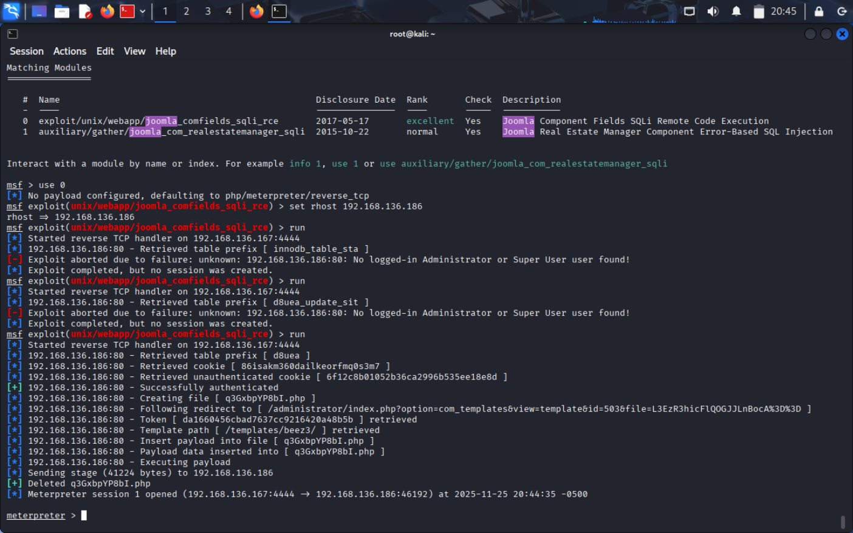The height and width of the screenshot is (533, 853).
Task: Click unauthenticated cookie '6f12c8b01052b36ca2996b535ee18e8d'
Action: click(412, 377)
